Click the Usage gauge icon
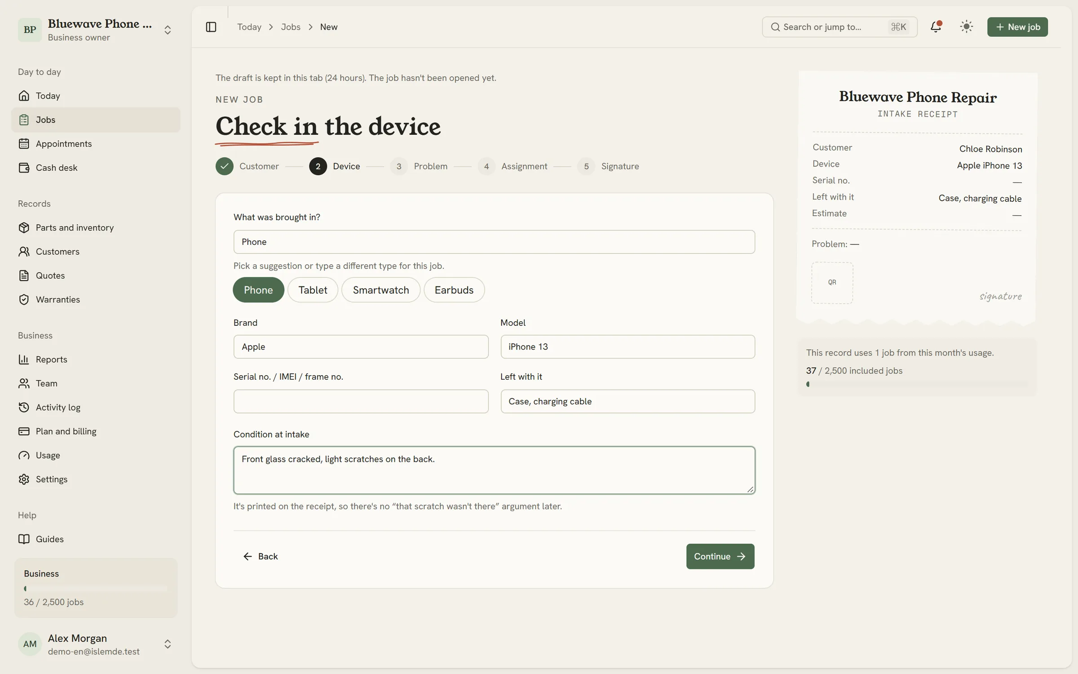The width and height of the screenshot is (1078, 674). tap(24, 455)
